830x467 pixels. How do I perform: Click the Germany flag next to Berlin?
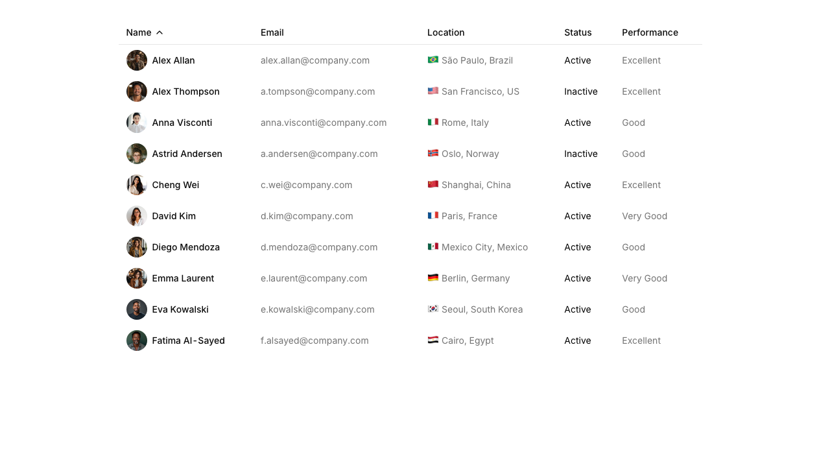(433, 278)
